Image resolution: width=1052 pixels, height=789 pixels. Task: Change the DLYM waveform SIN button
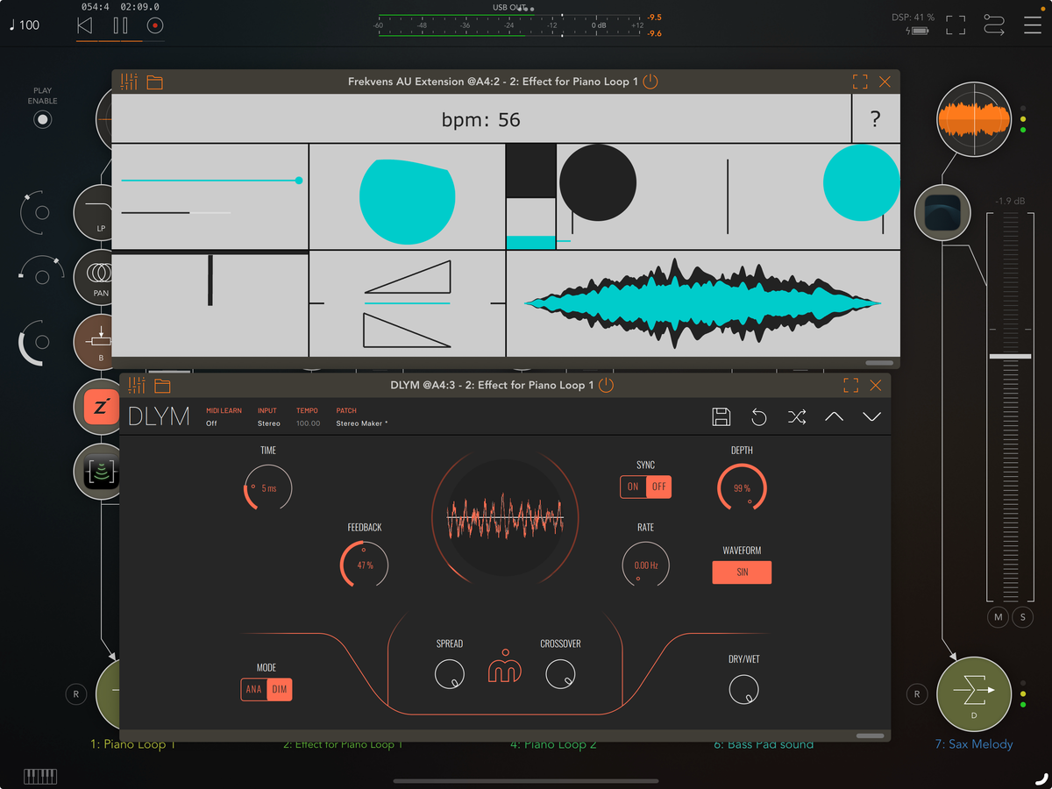742,572
